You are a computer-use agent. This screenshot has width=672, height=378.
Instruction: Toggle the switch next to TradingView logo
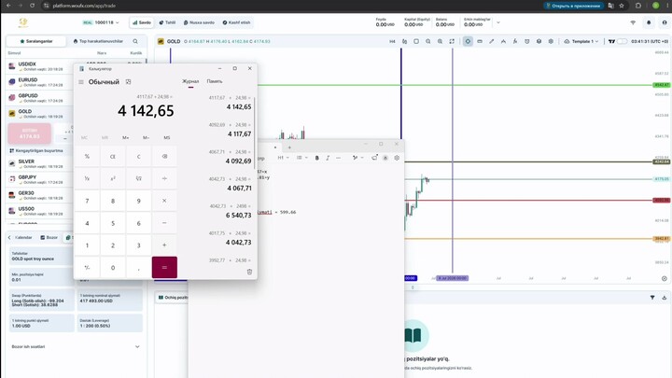(x=622, y=42)
